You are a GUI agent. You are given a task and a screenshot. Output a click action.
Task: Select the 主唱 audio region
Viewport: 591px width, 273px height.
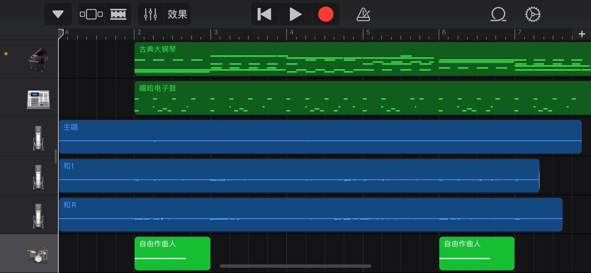[320, 137]
